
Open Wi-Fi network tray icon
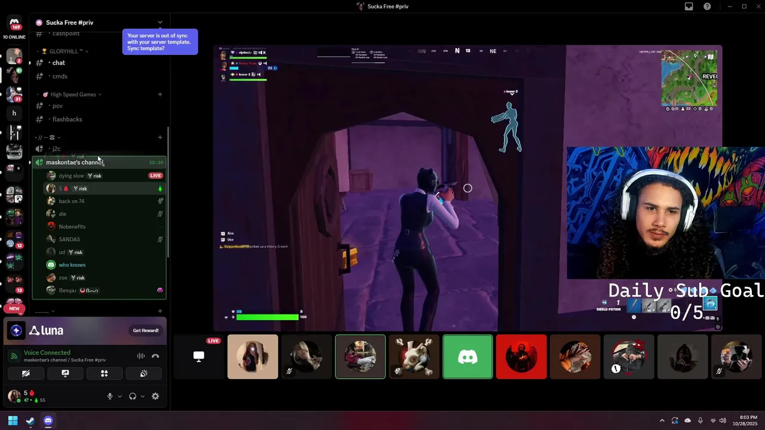tap(712, 420)
